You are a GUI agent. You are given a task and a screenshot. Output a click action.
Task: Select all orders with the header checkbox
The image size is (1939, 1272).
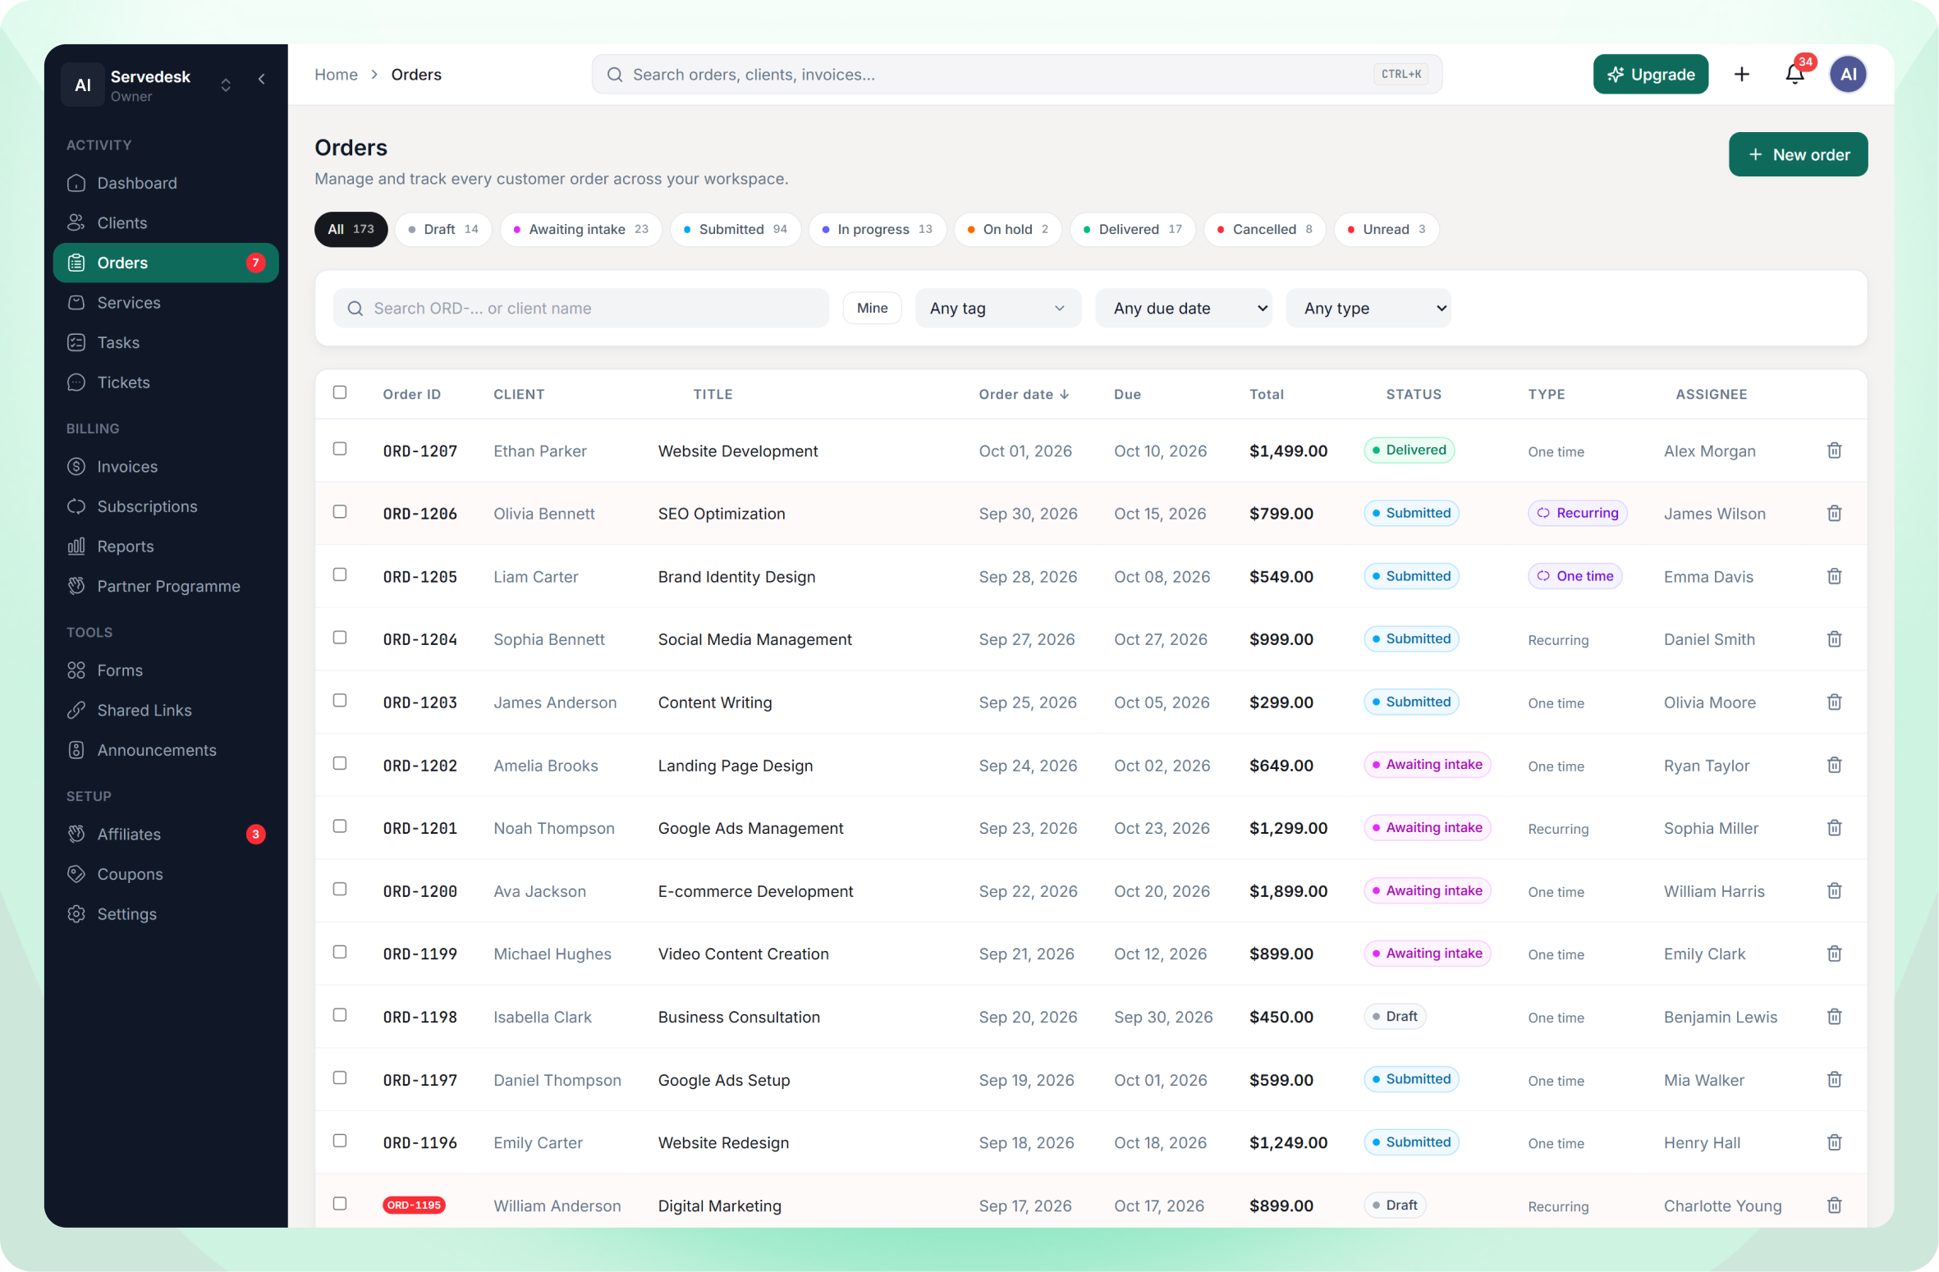point(340,392)
